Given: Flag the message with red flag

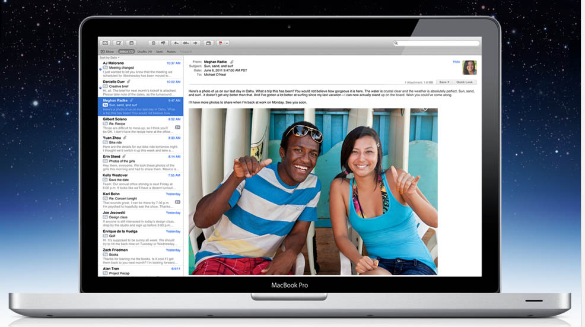Looking at the screenshot, I should pyautogui.click(x=220, y=43).
